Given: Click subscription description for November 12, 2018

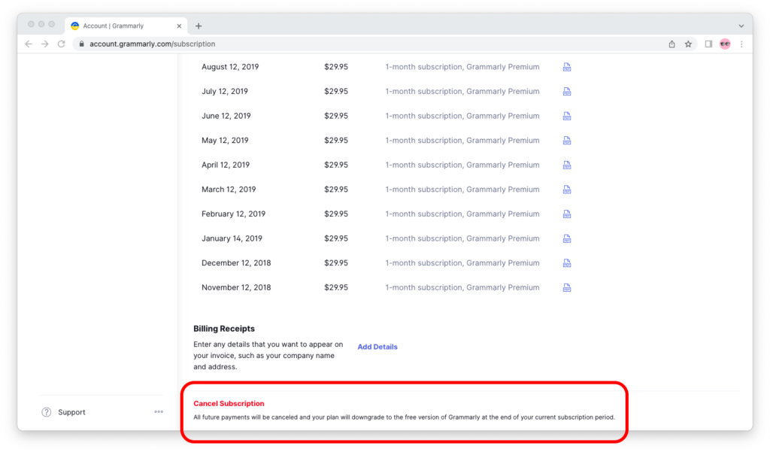Looking at the screenshot, I should (x=462, y=288).
